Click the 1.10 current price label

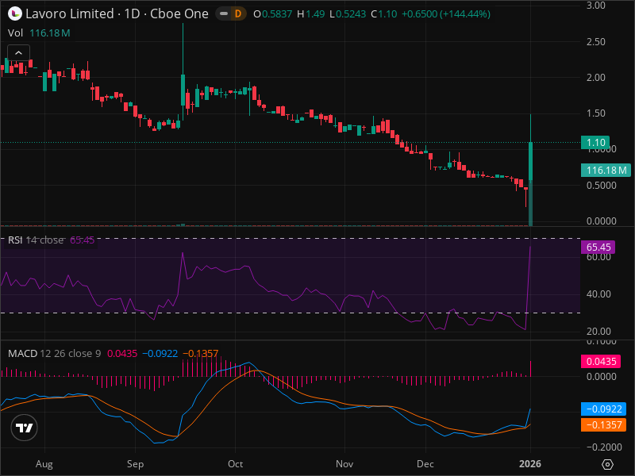[595, 143]
